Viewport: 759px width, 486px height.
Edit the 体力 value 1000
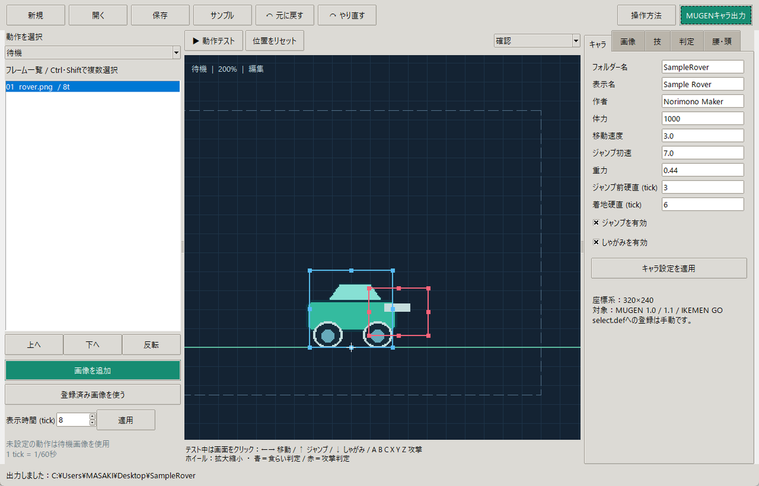(702, 118)
